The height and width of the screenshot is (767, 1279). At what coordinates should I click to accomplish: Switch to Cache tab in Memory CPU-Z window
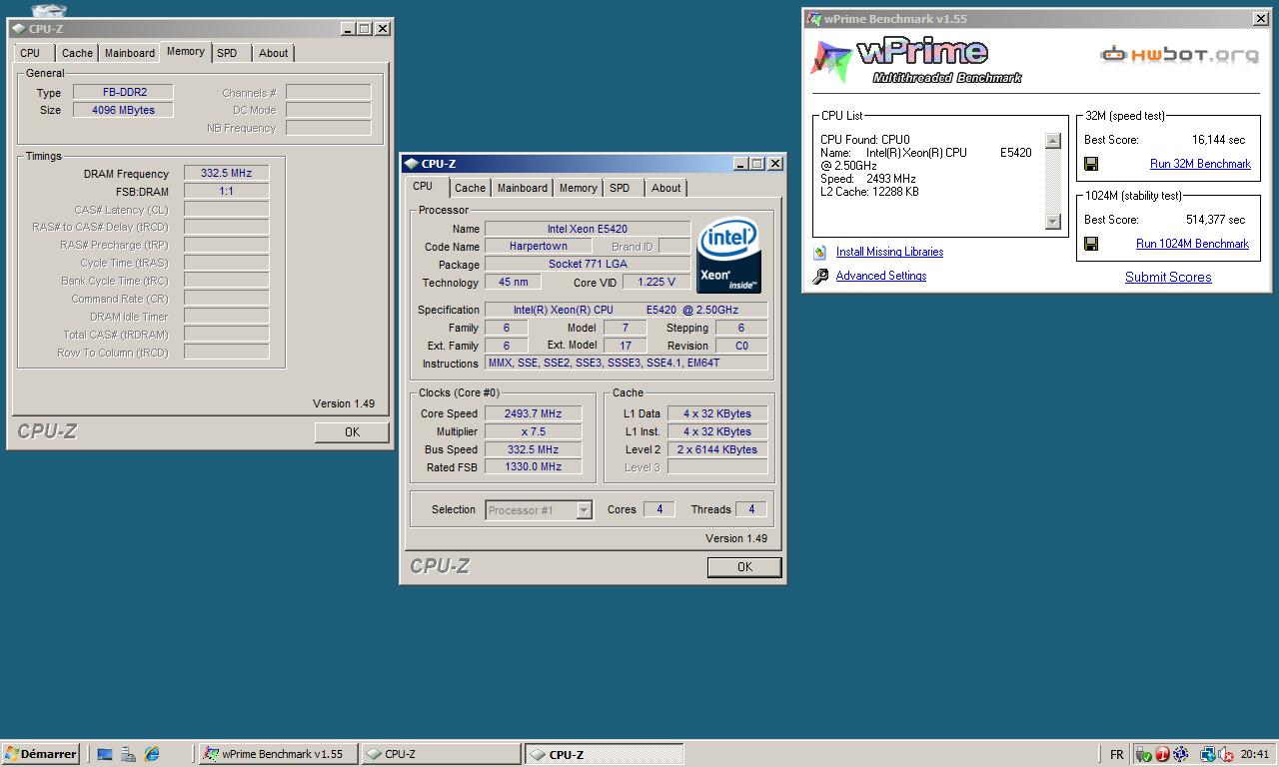coord(77,53)
